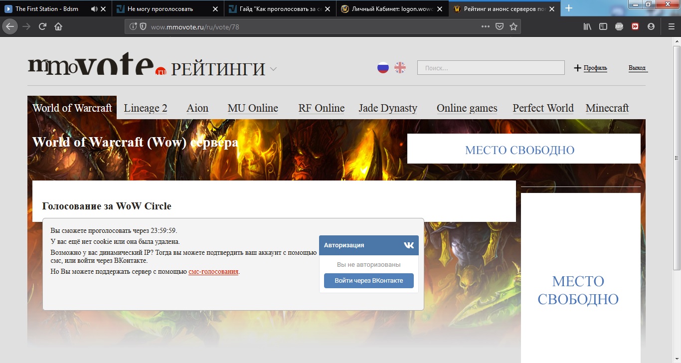681x363 pixels.
Task: Click the Поиск search field
Action: [x=491, y=68]
